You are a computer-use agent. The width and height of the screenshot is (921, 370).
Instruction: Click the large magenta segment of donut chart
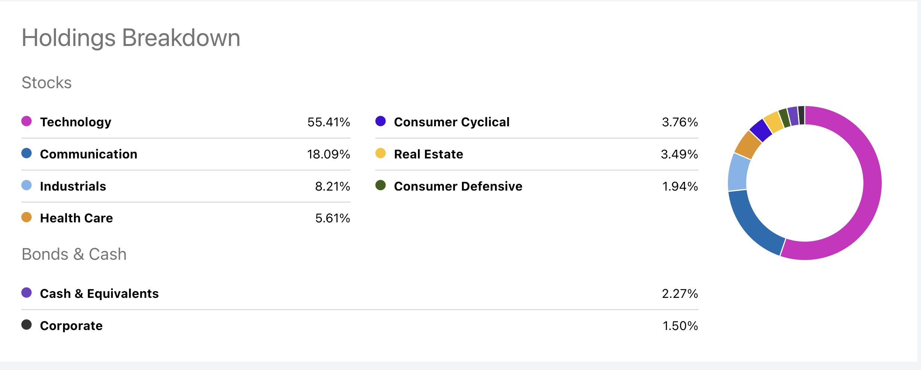pyautogui.click(x=872, y=183)
